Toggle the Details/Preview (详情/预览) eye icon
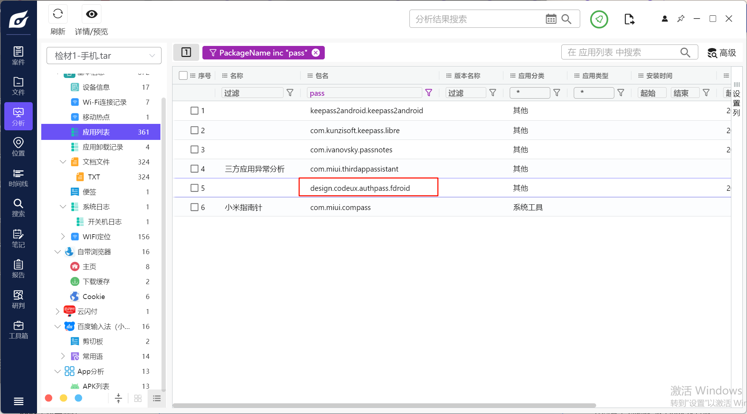747x414 pixels. pyautogui.click(x=91, y=14)
